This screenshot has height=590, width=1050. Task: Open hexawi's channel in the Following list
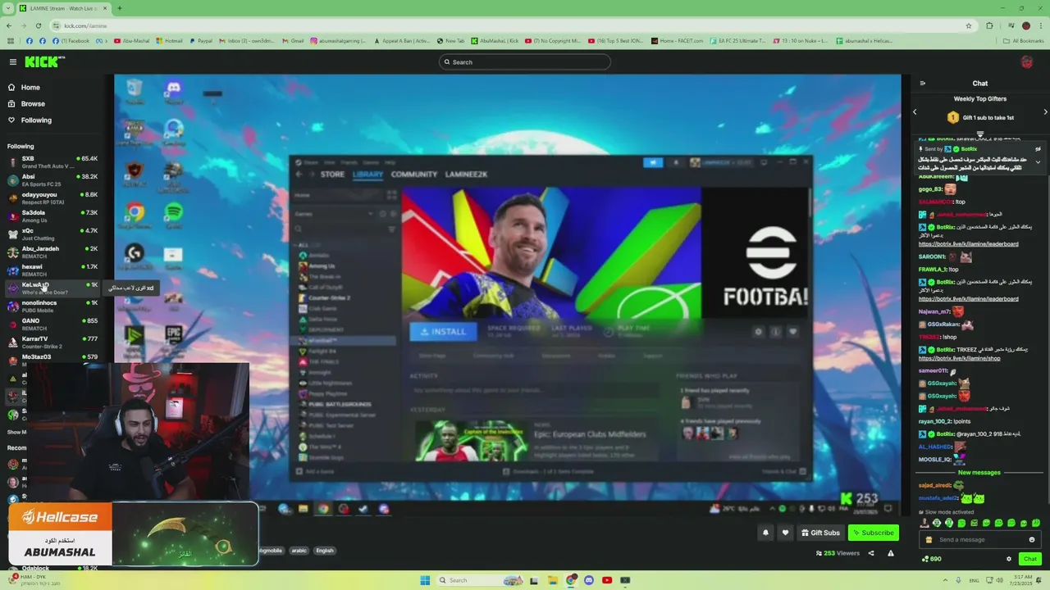tap(52, 270)
